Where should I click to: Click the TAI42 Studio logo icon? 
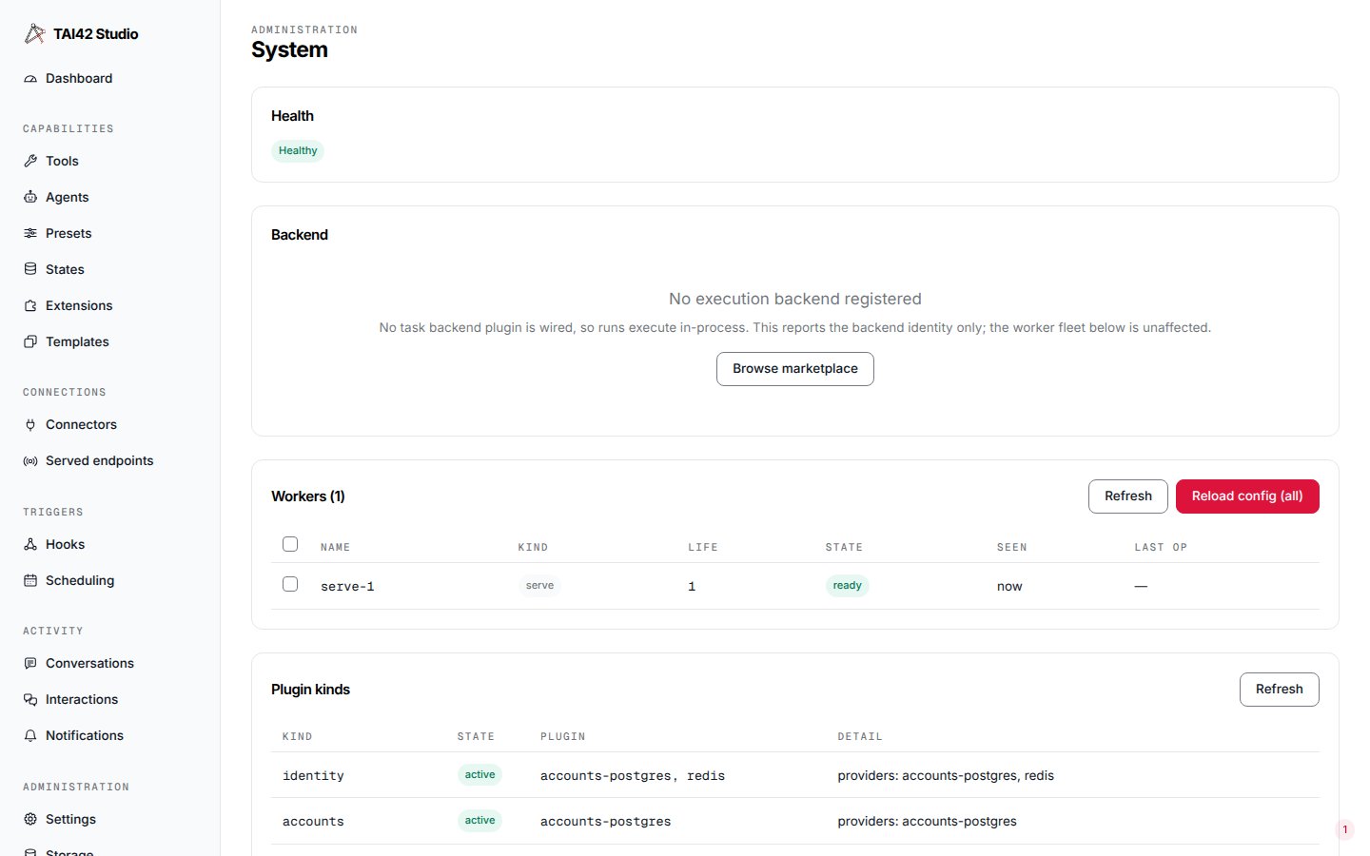click(34, 33)
